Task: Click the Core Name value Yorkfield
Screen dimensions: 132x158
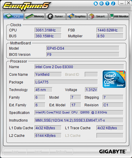Action: point(48,75)
